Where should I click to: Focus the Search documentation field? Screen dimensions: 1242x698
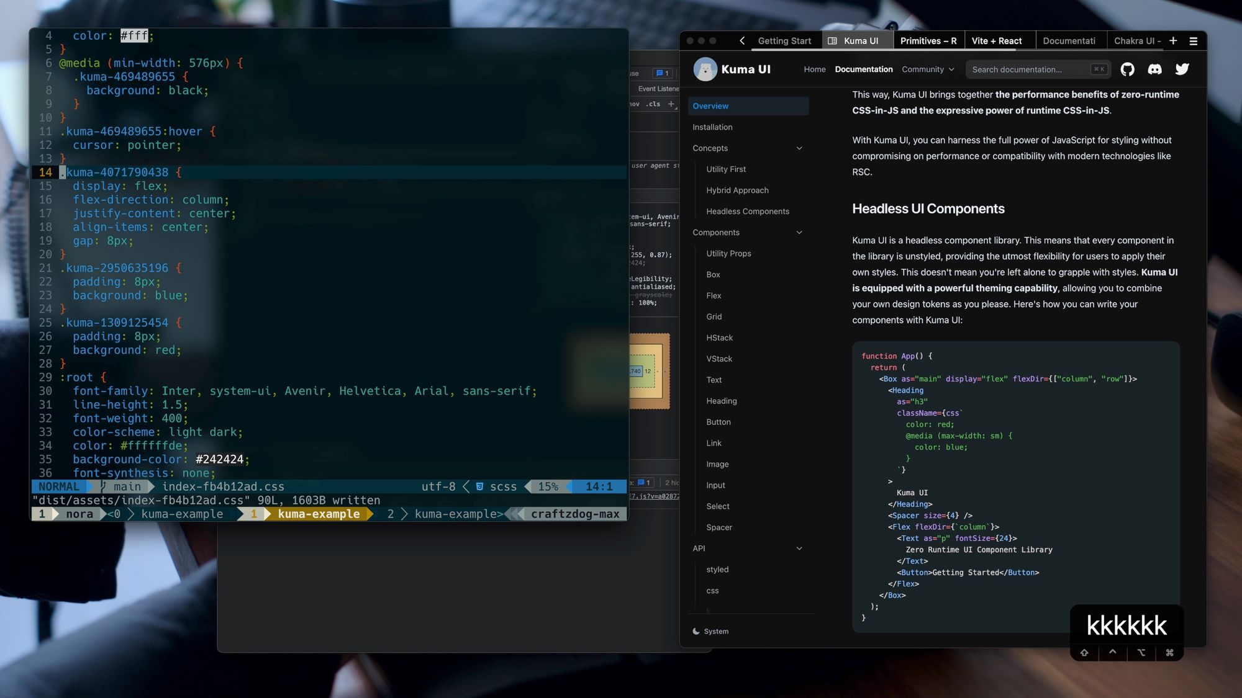coord(1028,69)
